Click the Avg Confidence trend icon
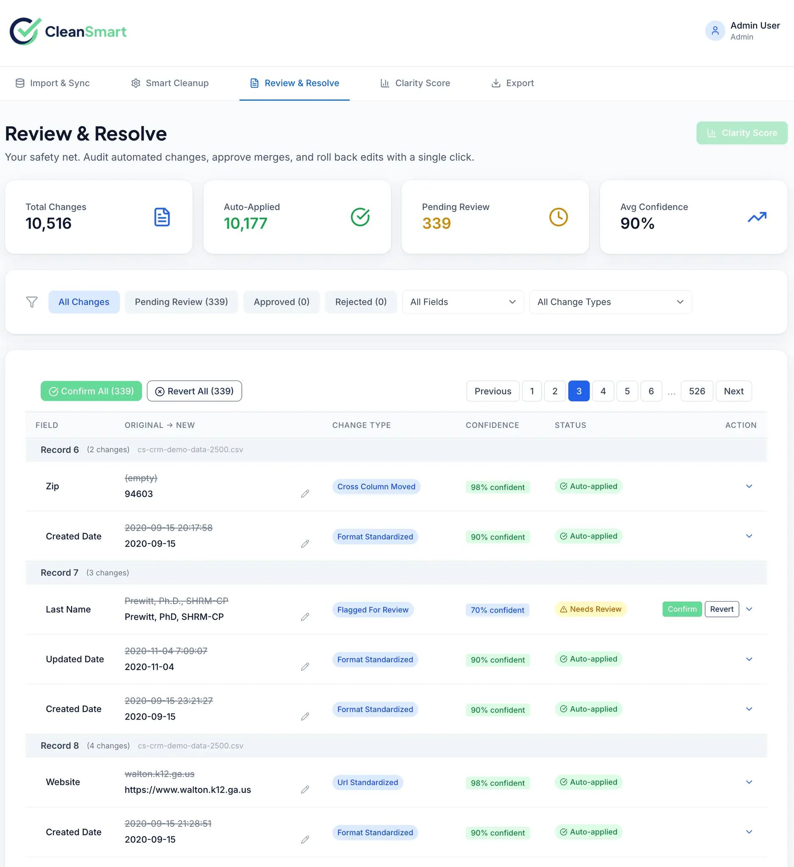The width and height of the screenshot is (794, 867). (757, 217)
